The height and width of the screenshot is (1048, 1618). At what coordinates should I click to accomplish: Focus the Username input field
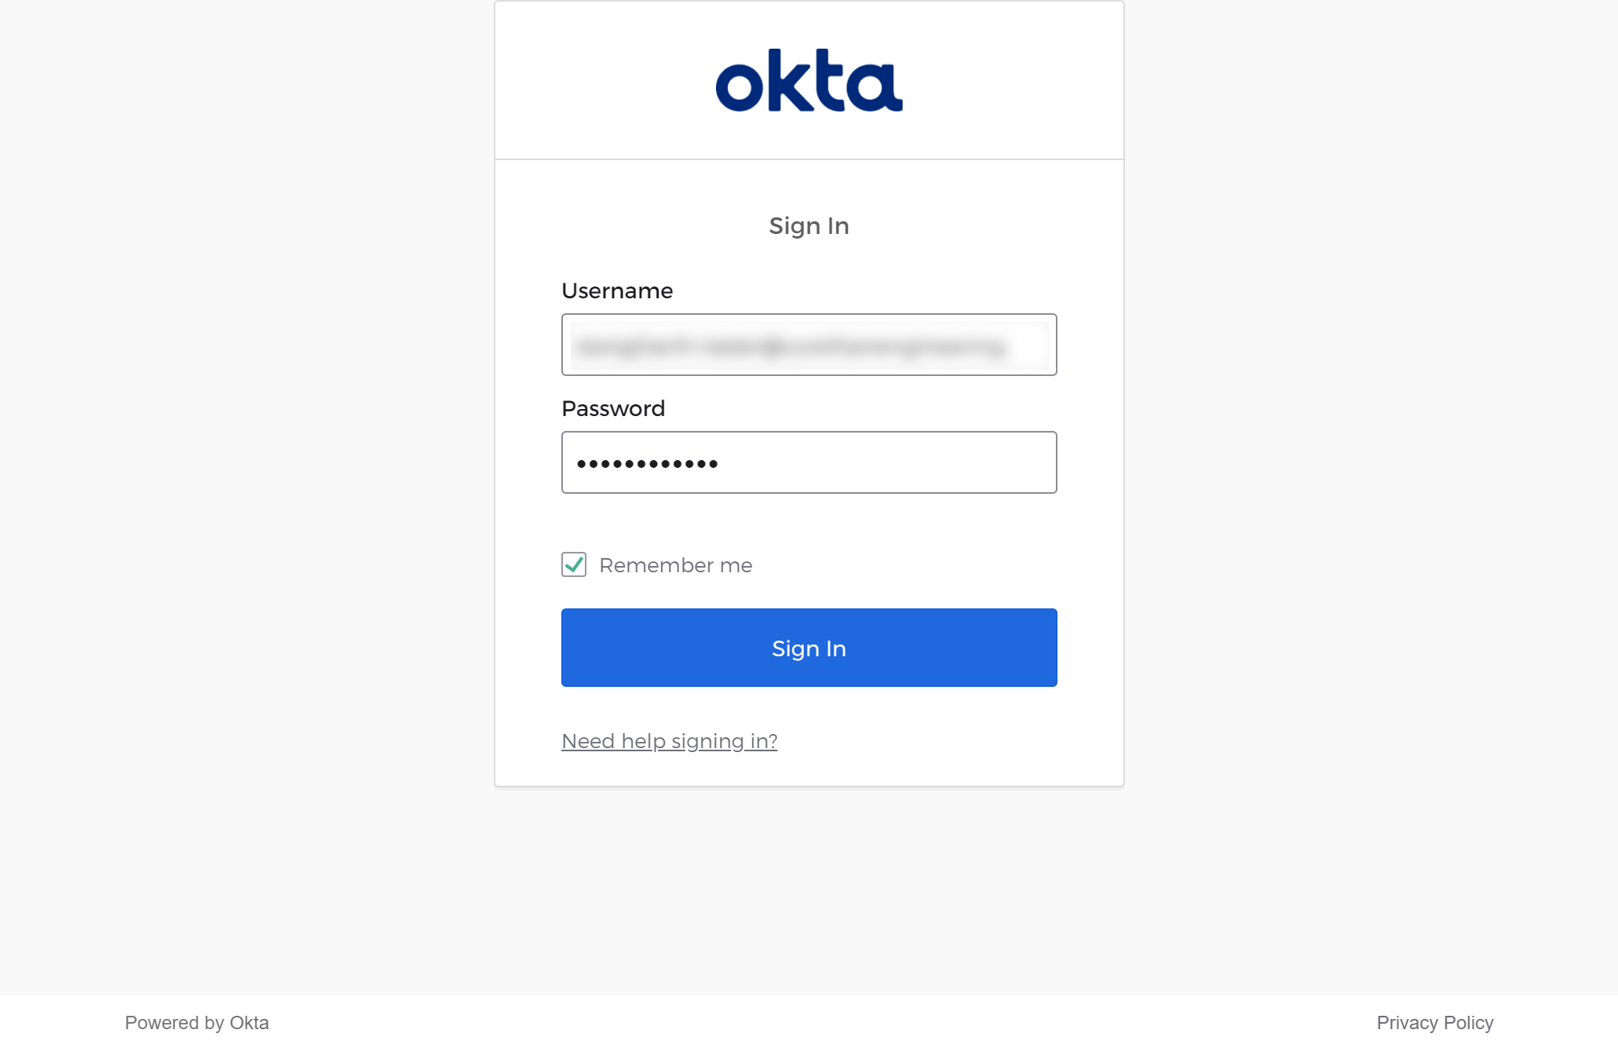click(x=809, y=345)
